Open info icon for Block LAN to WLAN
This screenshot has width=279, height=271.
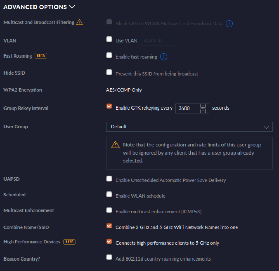(x=229, y=23)
